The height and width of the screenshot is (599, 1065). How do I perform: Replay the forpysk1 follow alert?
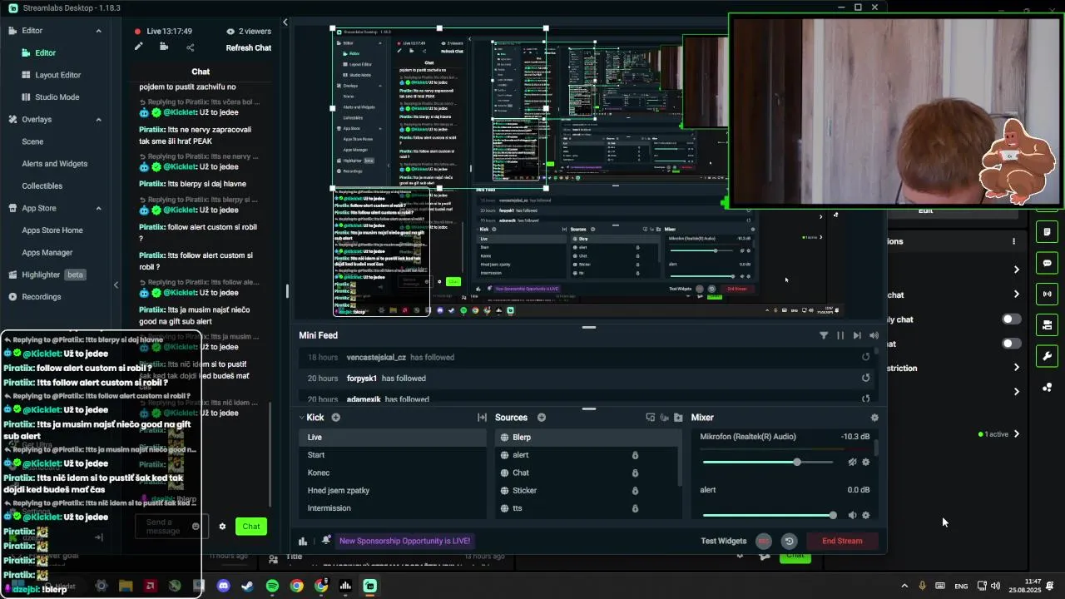click(865, 378)
